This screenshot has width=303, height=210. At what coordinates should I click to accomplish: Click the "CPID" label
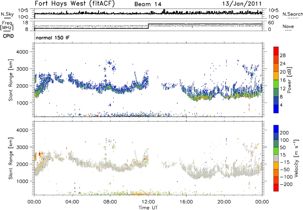tap(8, 36)
